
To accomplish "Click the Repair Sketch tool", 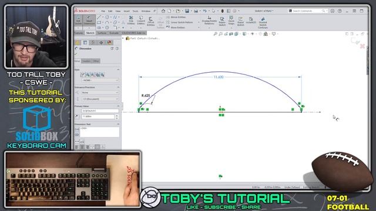I will [222, 21].
